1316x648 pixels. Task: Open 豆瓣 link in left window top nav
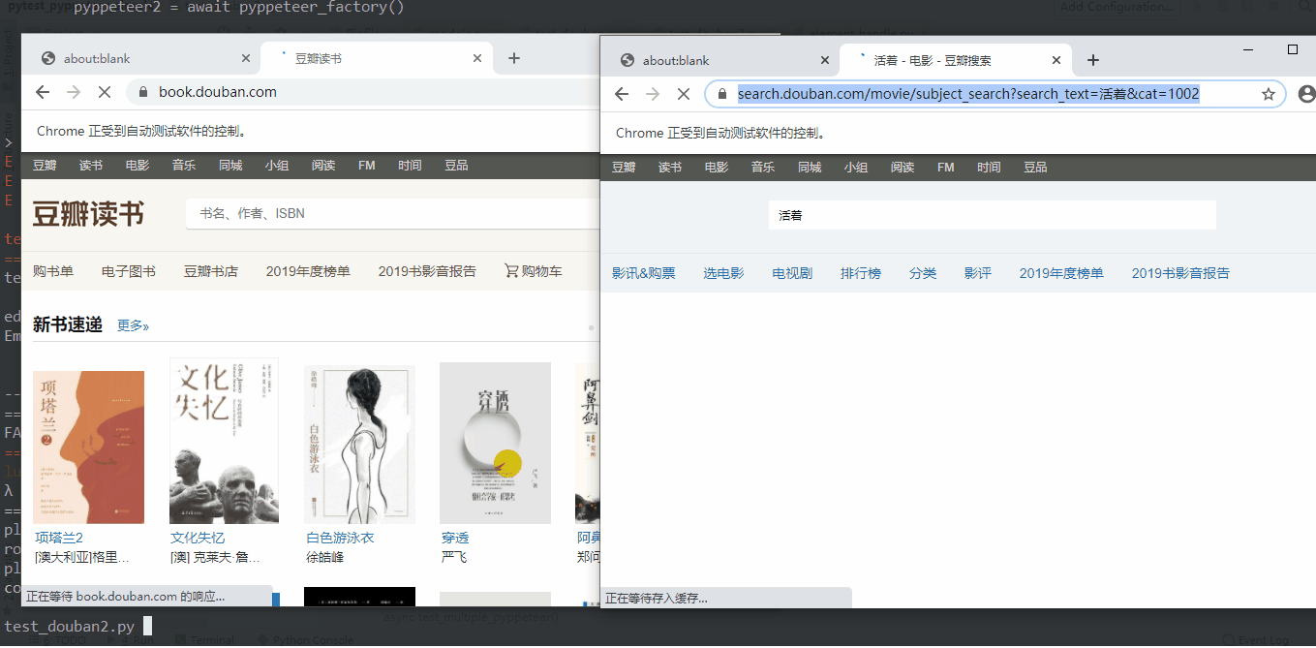[45, 166]
